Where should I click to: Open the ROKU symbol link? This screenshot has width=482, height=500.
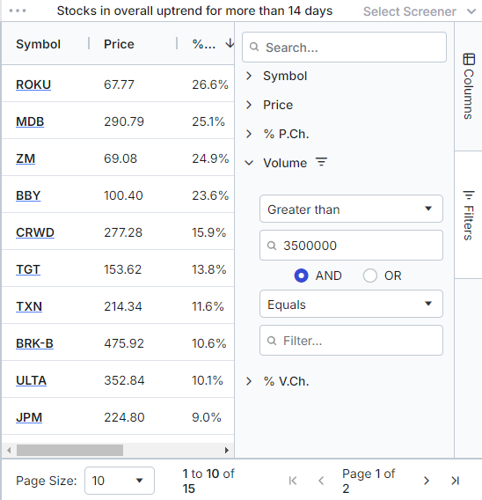[33, 85]
